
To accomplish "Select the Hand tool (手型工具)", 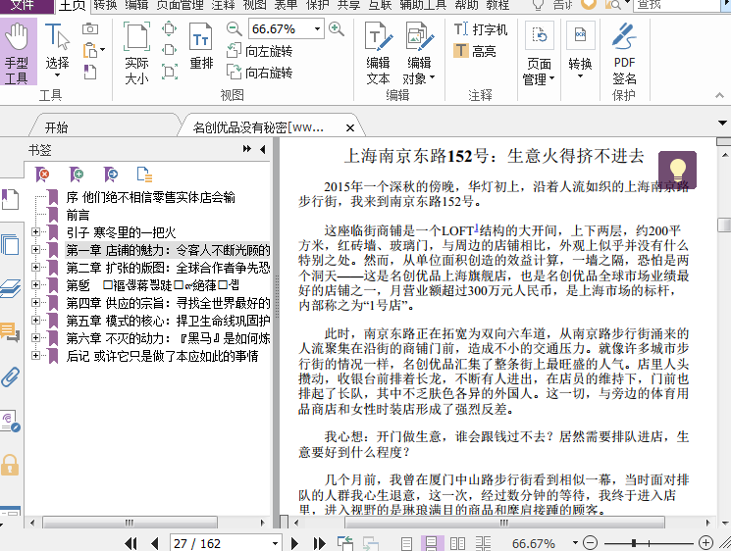I will [18, 52].
